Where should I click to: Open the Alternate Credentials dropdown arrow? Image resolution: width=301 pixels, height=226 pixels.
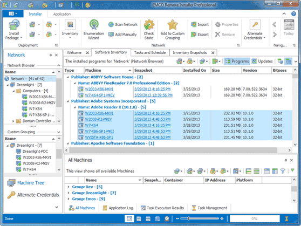click(264, 38)
